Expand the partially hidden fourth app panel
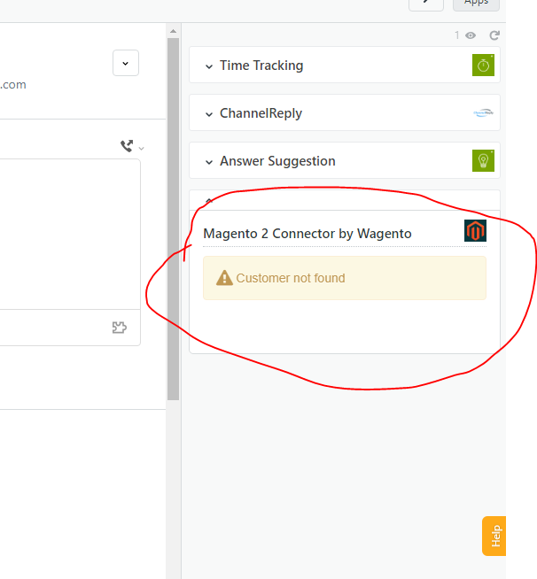Screen dimensions: 537x579 209,202
